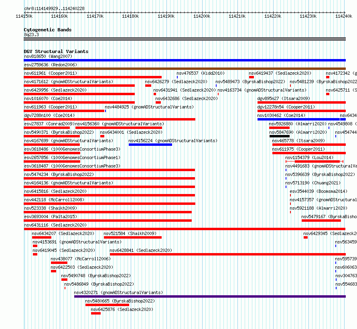This screenshot has width=357, height=329.
Task: Click nsv6419045 (Sedlazeck2020) label
Action: 64,250
